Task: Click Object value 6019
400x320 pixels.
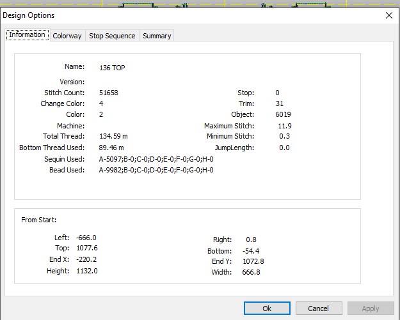Action: coord(283,114)
